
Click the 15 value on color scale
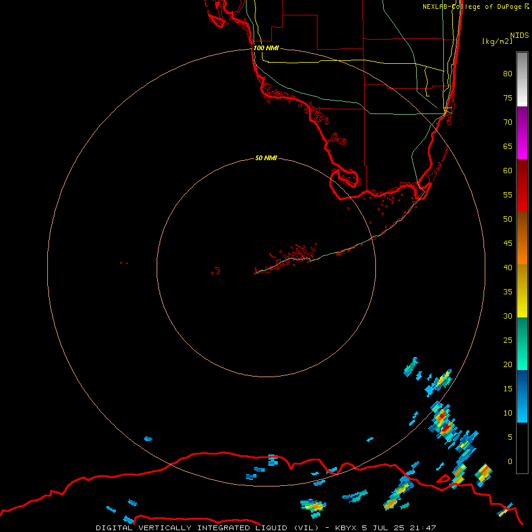click(x=508, y=389)
